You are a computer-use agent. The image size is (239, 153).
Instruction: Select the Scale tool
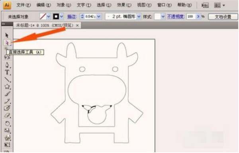[x=7, y=130]
